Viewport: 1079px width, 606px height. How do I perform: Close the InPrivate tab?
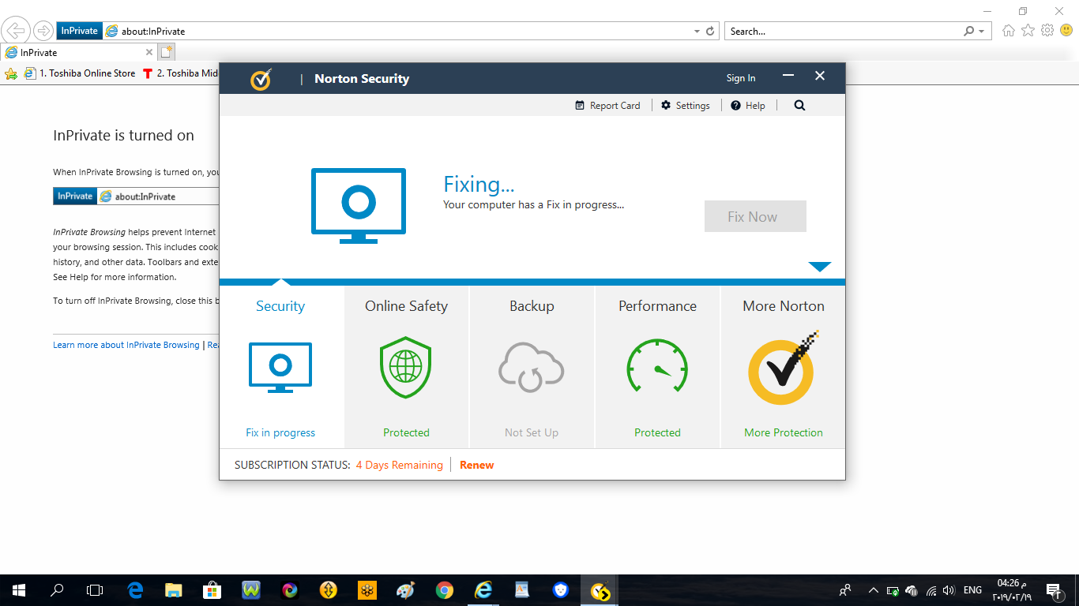pyautogui.click(x=149, y=53)
